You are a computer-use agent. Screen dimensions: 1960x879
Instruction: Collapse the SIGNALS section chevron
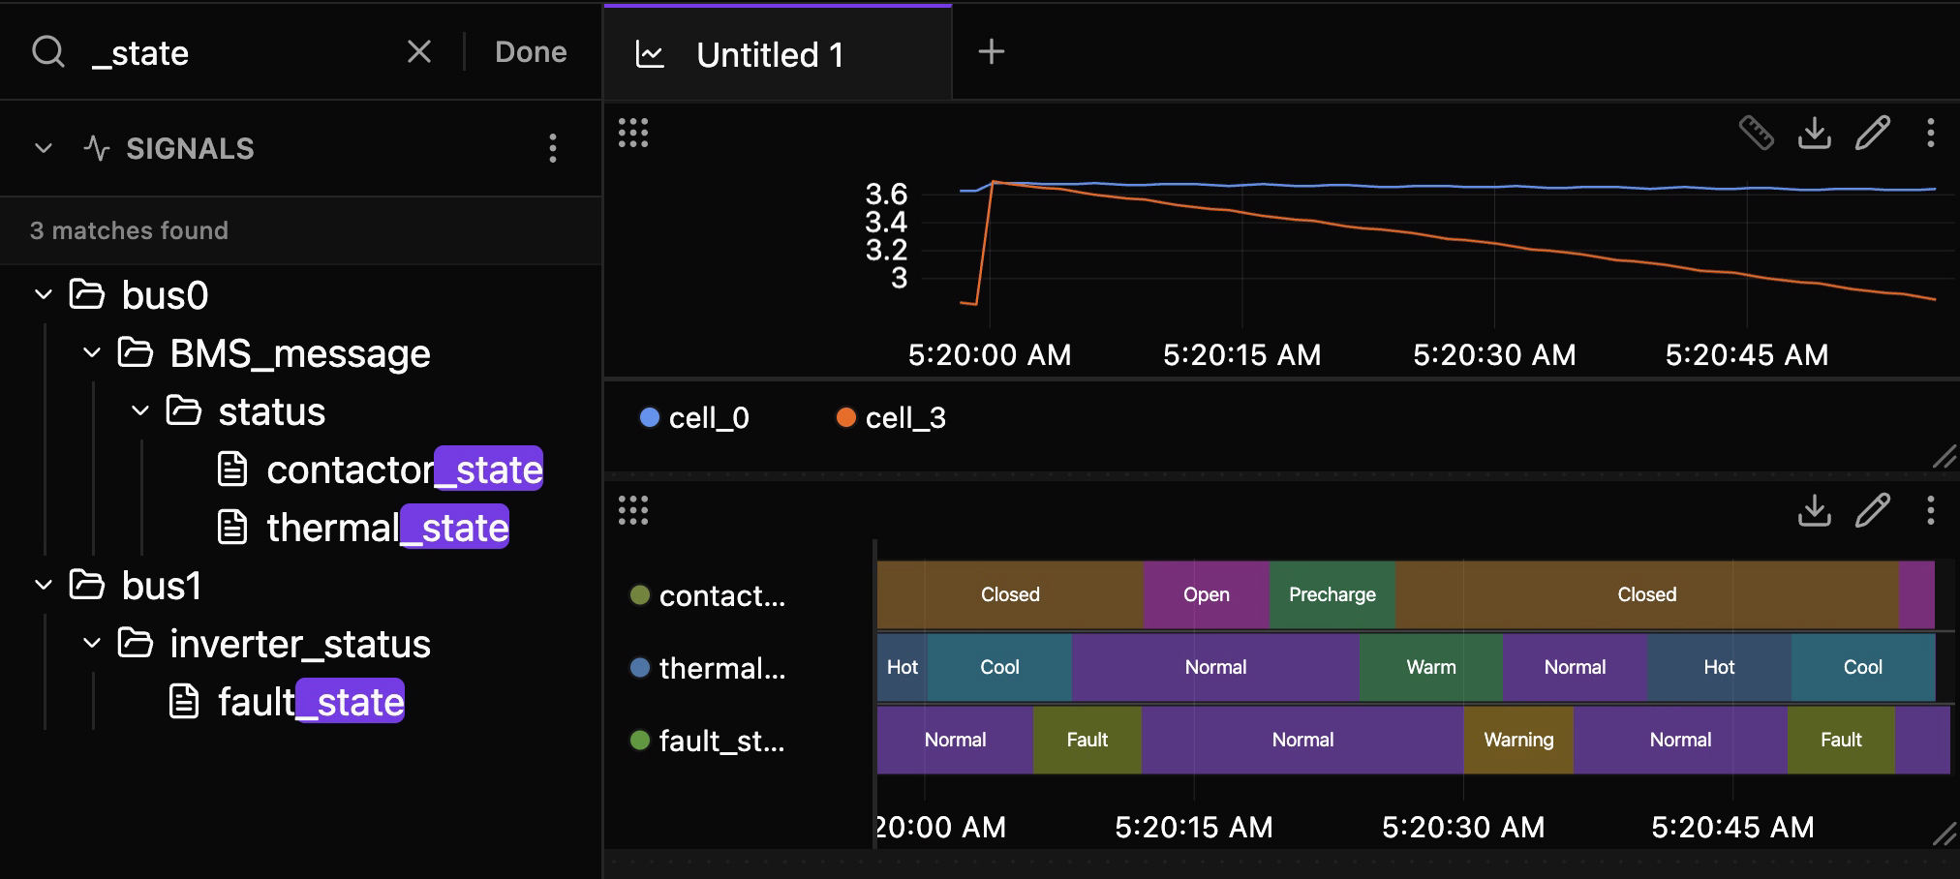(44, 148)
